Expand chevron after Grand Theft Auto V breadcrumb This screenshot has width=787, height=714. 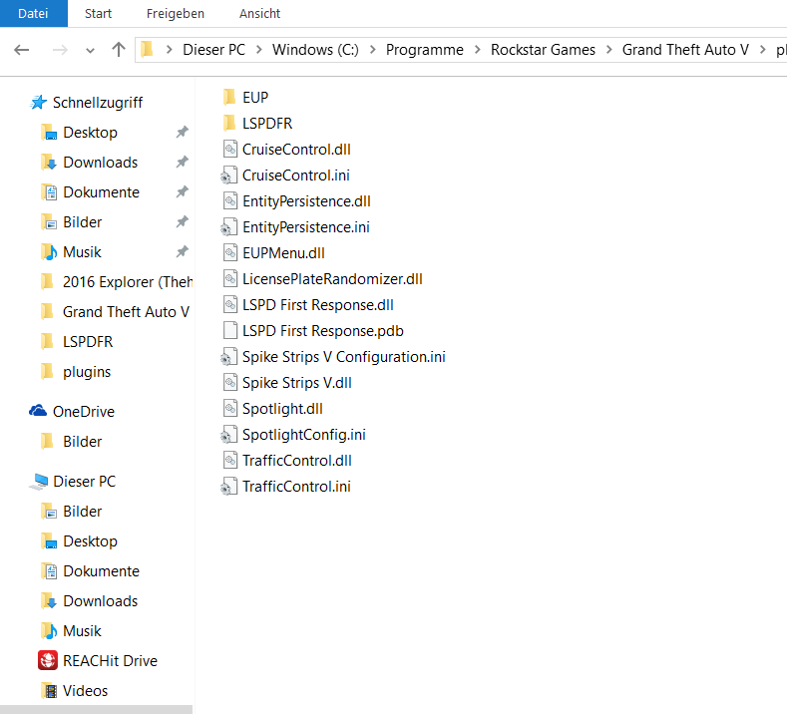(x=763, y=50)
